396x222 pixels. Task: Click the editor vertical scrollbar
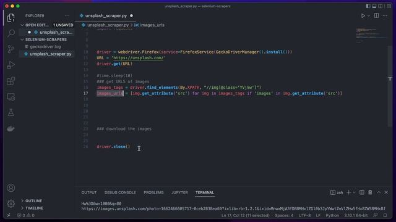point(390,86)
